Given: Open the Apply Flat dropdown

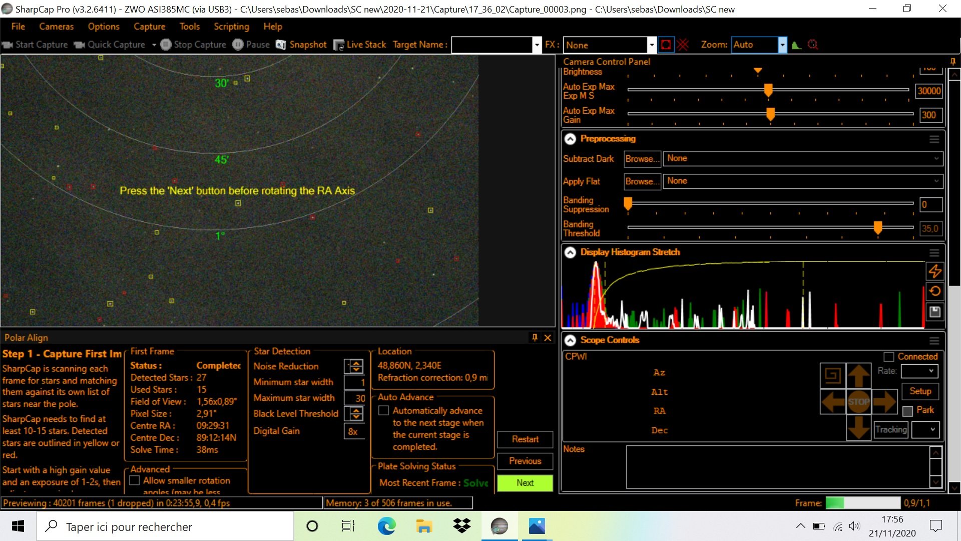Looking at the screenshot, I should click(x=803, y=181).
